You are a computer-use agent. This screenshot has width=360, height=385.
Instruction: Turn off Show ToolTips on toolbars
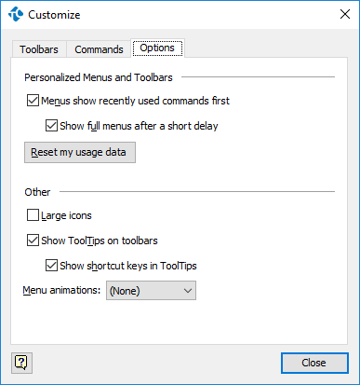click(33, 241)
